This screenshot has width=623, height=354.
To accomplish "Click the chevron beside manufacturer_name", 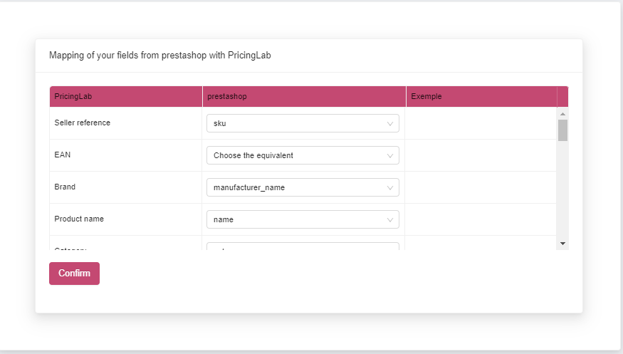I will click(x=390, y=188).
